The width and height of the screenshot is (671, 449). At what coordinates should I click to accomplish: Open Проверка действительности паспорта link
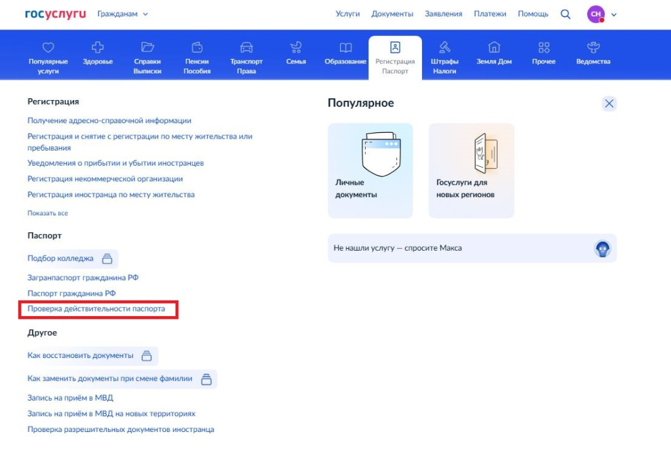point(96,309)
